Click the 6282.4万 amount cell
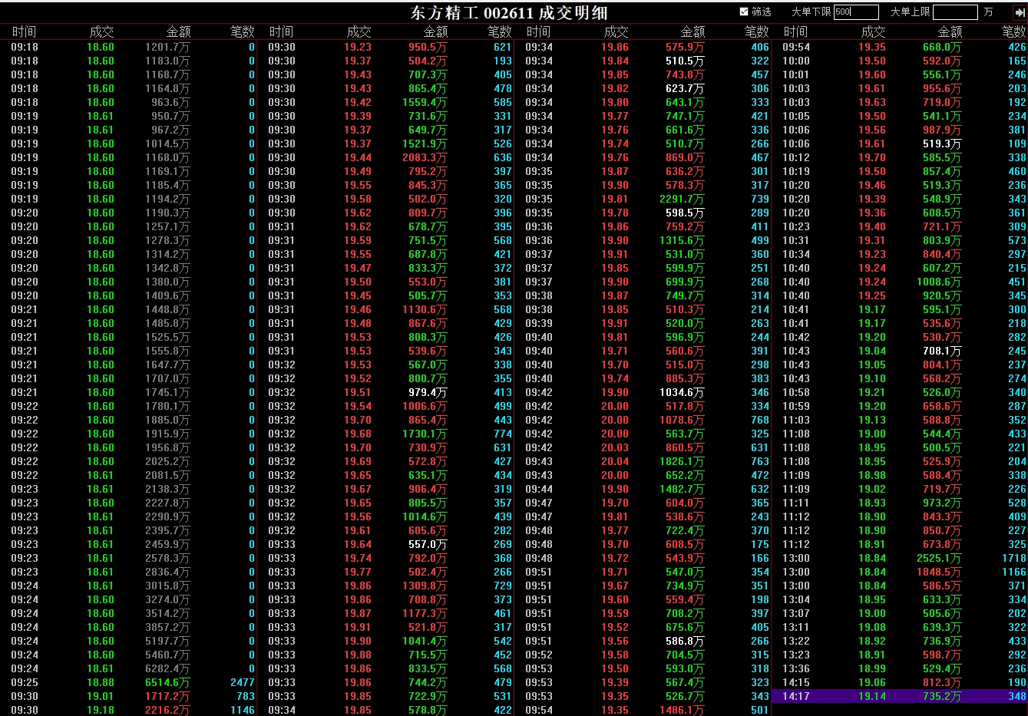The width and height of the screenshot is (1028, 716). tap(167, 668)
